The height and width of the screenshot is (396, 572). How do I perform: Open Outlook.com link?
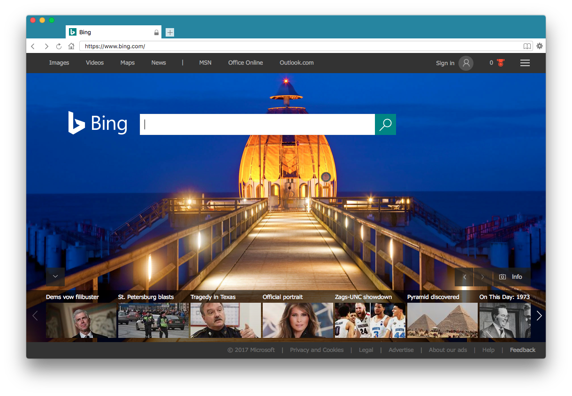coord(297,63)
